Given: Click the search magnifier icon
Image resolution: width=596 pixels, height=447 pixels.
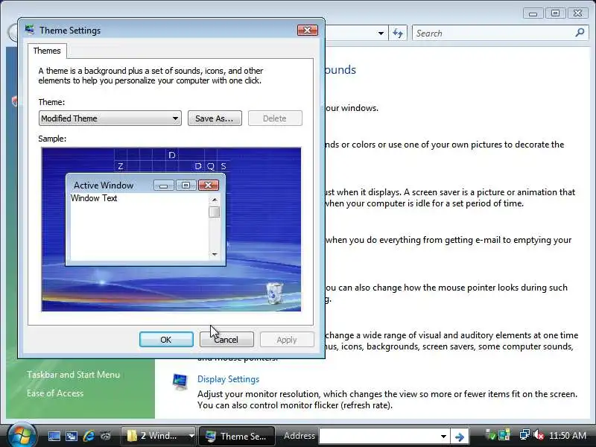Looking at the screenshot, I should tap(580, 33).
